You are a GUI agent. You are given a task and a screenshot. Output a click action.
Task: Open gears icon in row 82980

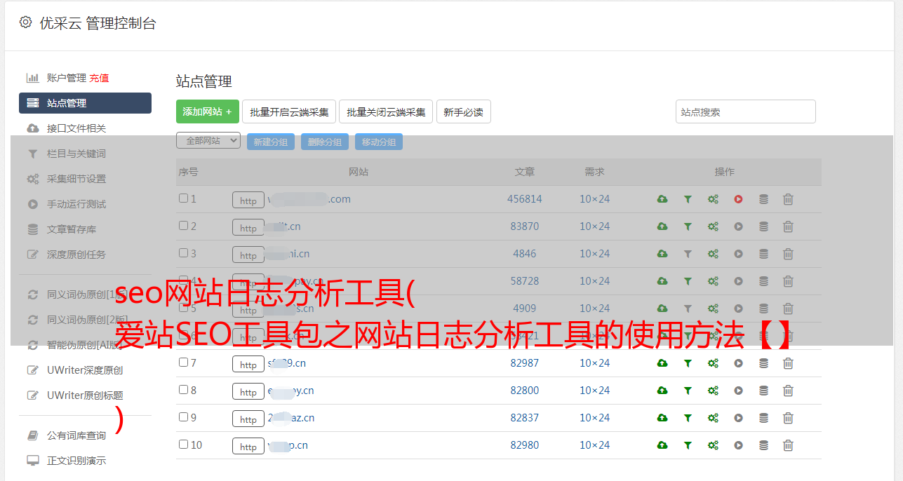713,445
